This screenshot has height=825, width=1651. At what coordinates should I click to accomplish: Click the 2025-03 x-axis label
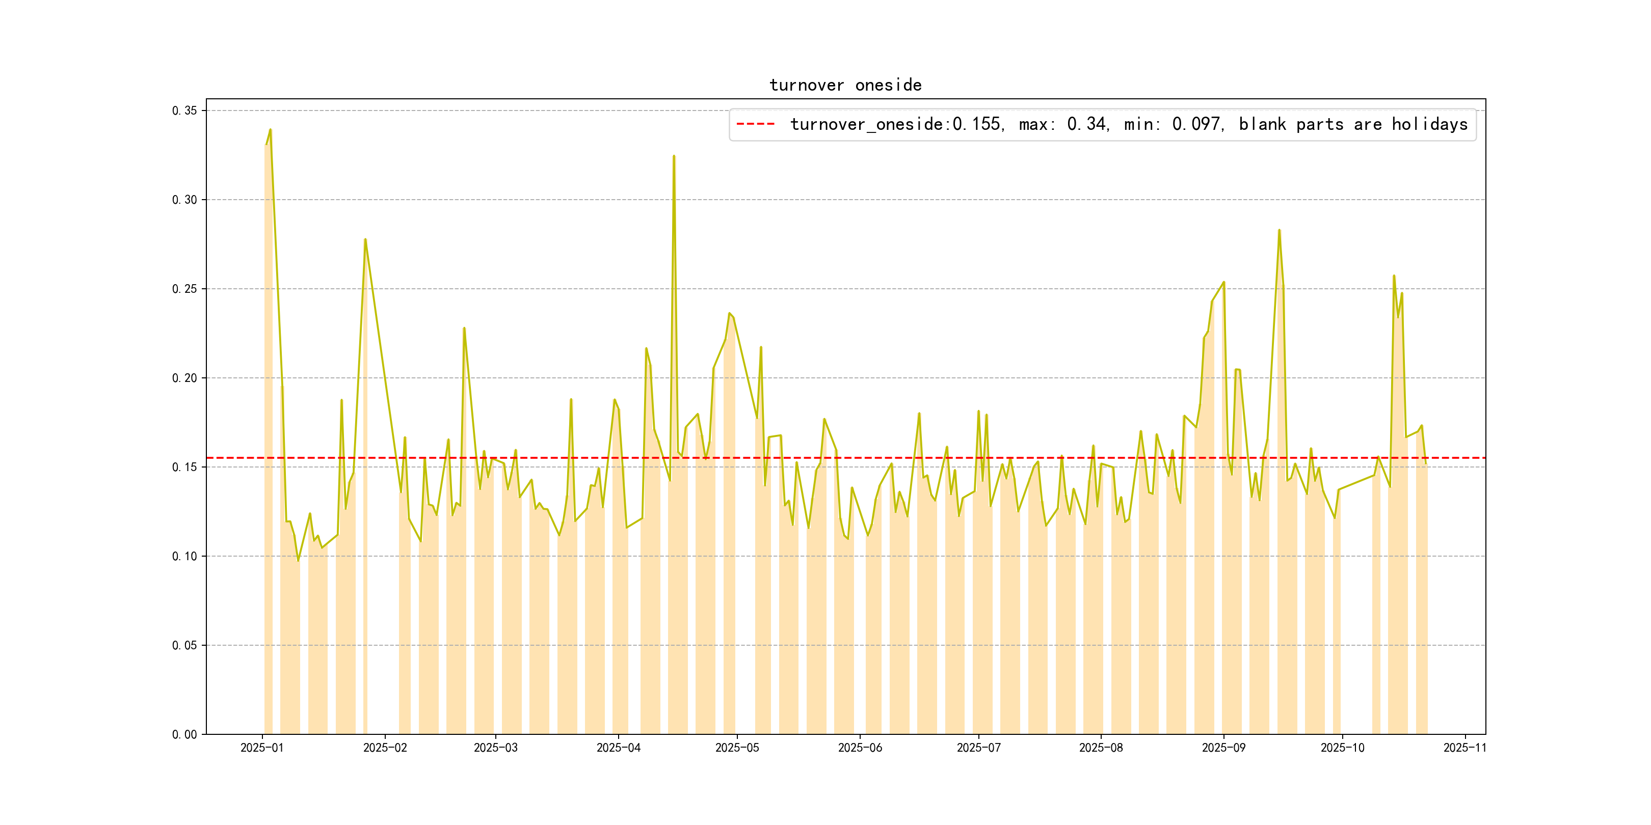[x=495, y=748]
